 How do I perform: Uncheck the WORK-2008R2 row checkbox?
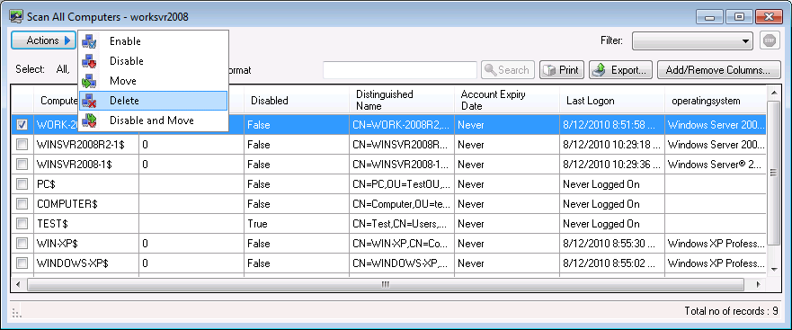(22, 125)
